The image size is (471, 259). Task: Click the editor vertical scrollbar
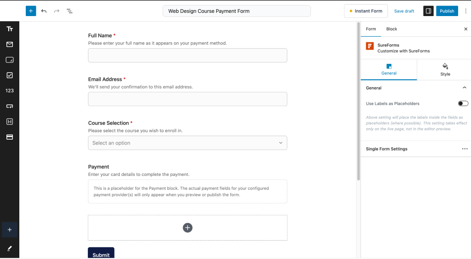358,101
